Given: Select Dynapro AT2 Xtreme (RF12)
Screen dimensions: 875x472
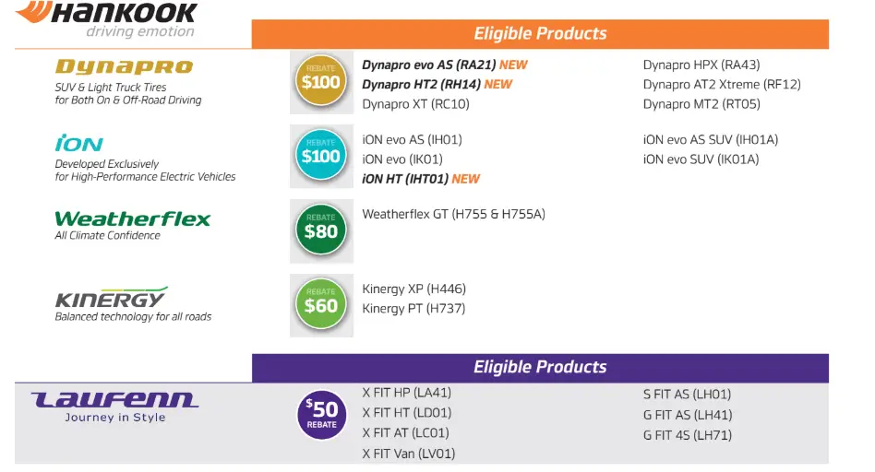Looking at the screenshot, I should (722, 84).
